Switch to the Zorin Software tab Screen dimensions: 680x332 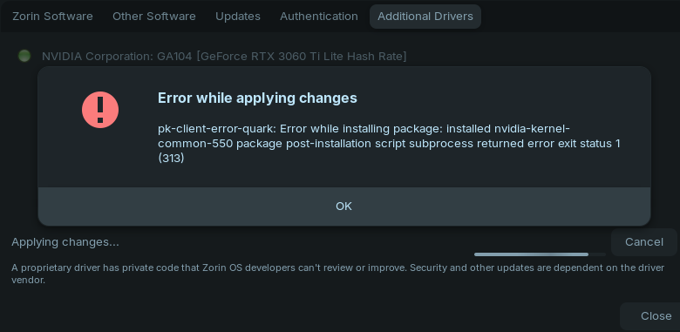tap(52, 17)
